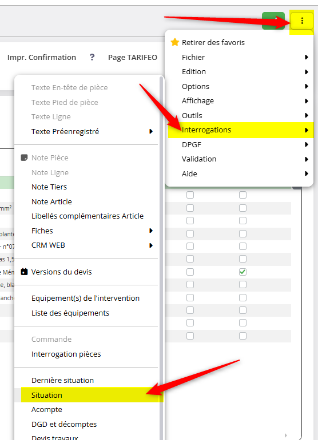Screen dimensions: 318x440
Task: Click the Impr. Confirmation button
Action: click(42, 57)
